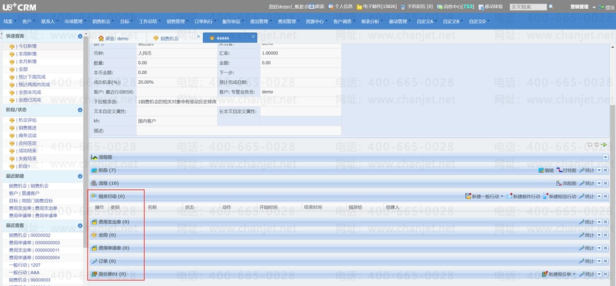
Task: Click 新建短信行动 in 相关行动
Action: click(559, 196)
